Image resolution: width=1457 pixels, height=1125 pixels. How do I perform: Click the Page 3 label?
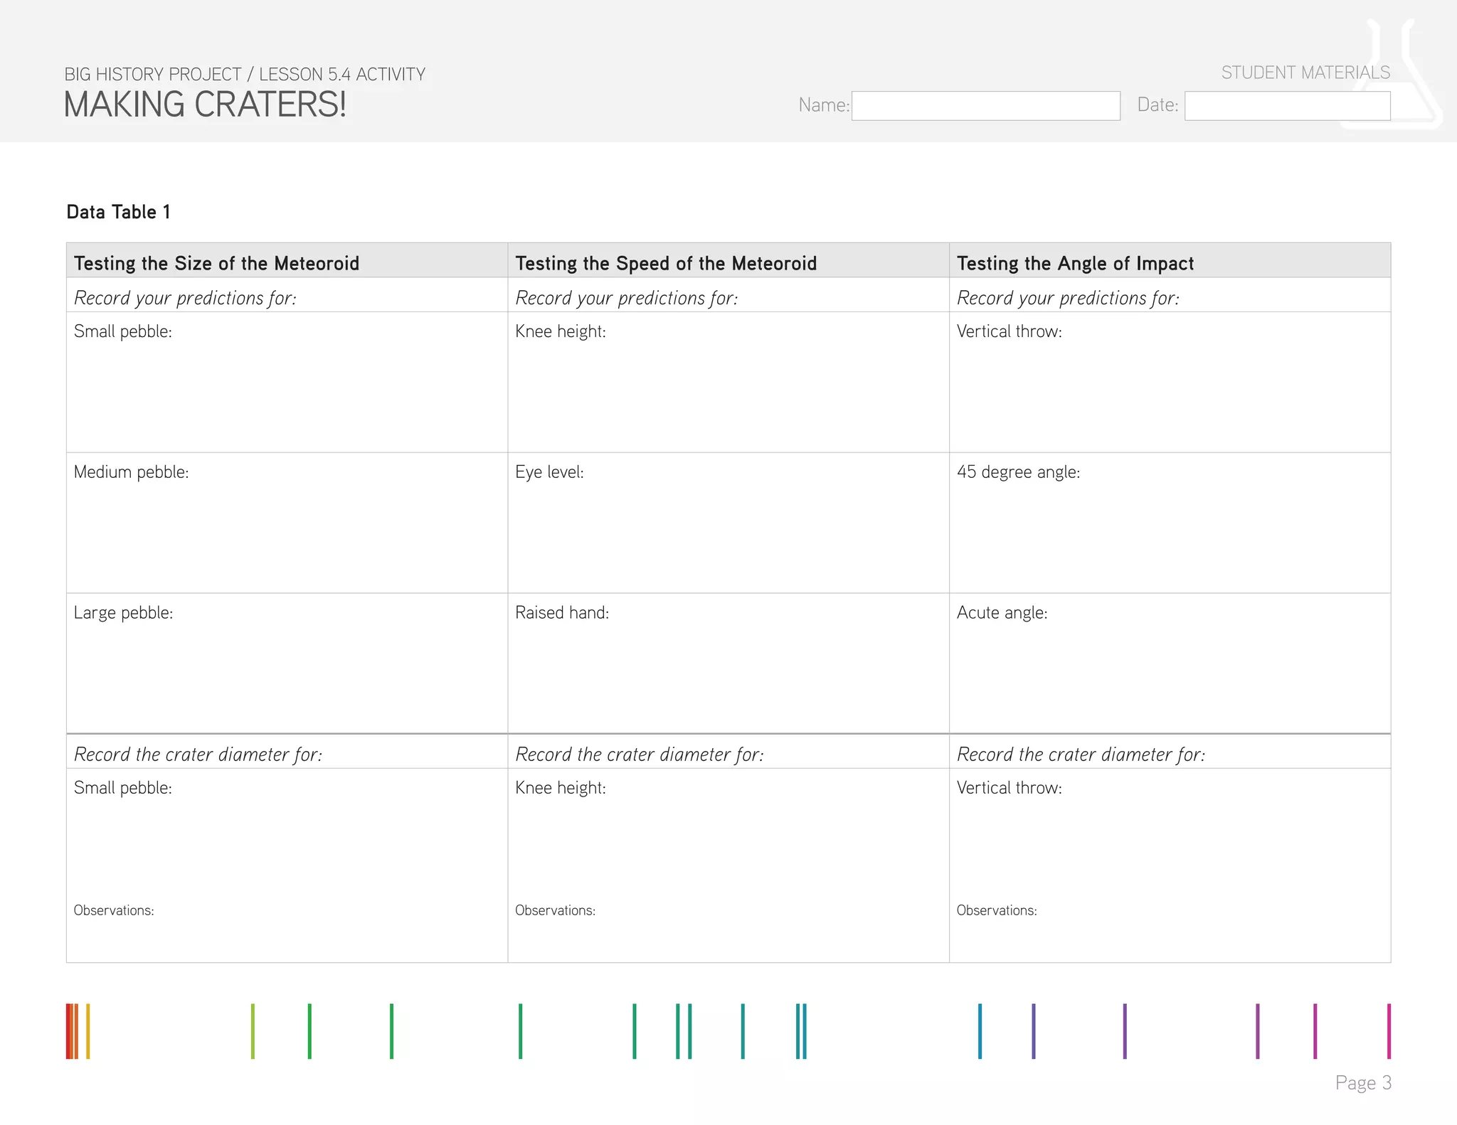click(1362, 1082)
